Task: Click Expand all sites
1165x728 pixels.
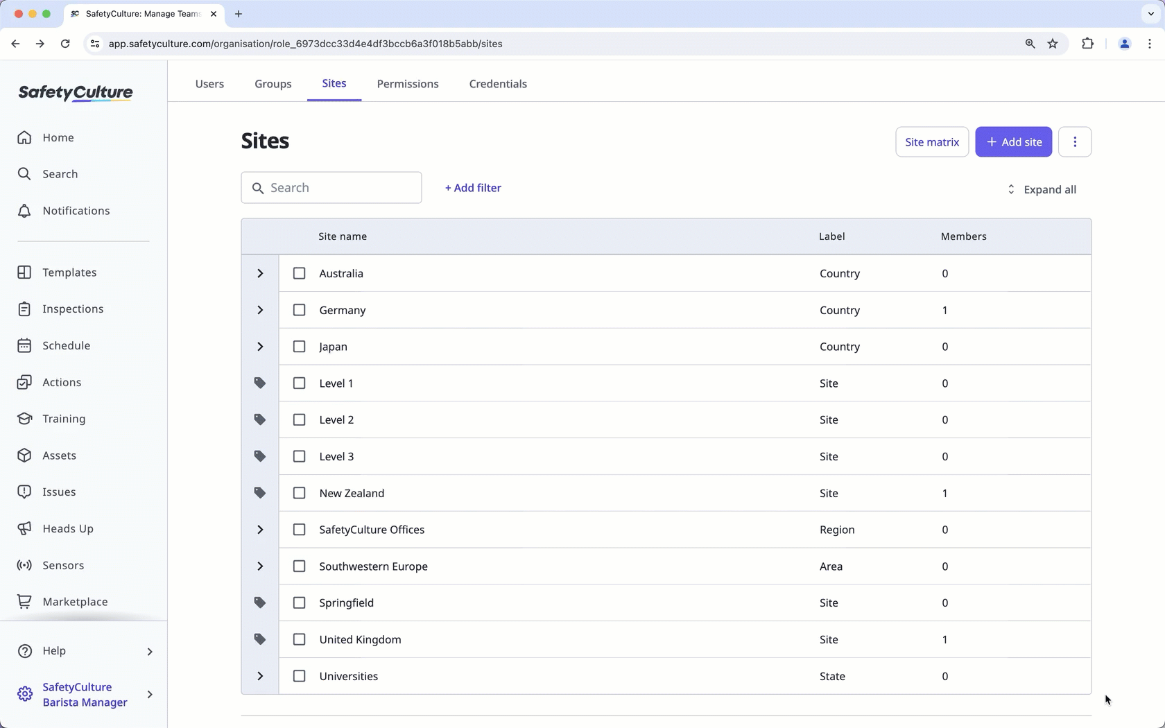Action: point(1042,189)
